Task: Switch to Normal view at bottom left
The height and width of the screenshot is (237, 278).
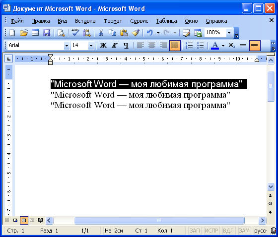Action: (7, 220)
